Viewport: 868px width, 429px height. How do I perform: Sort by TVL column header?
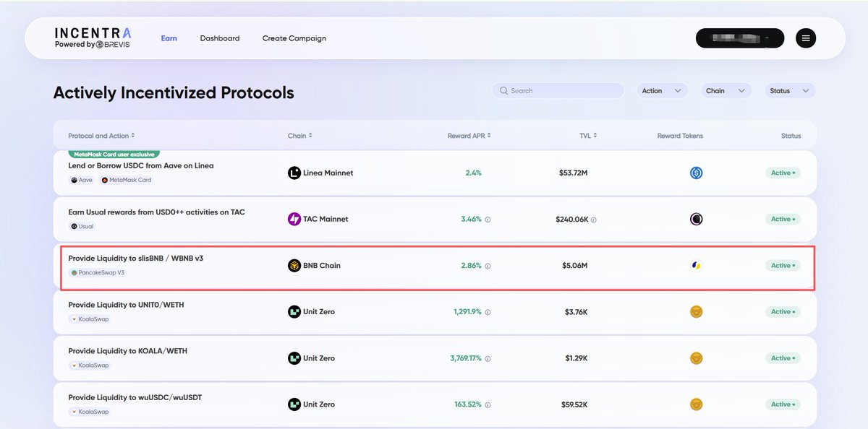coord(588,136)
